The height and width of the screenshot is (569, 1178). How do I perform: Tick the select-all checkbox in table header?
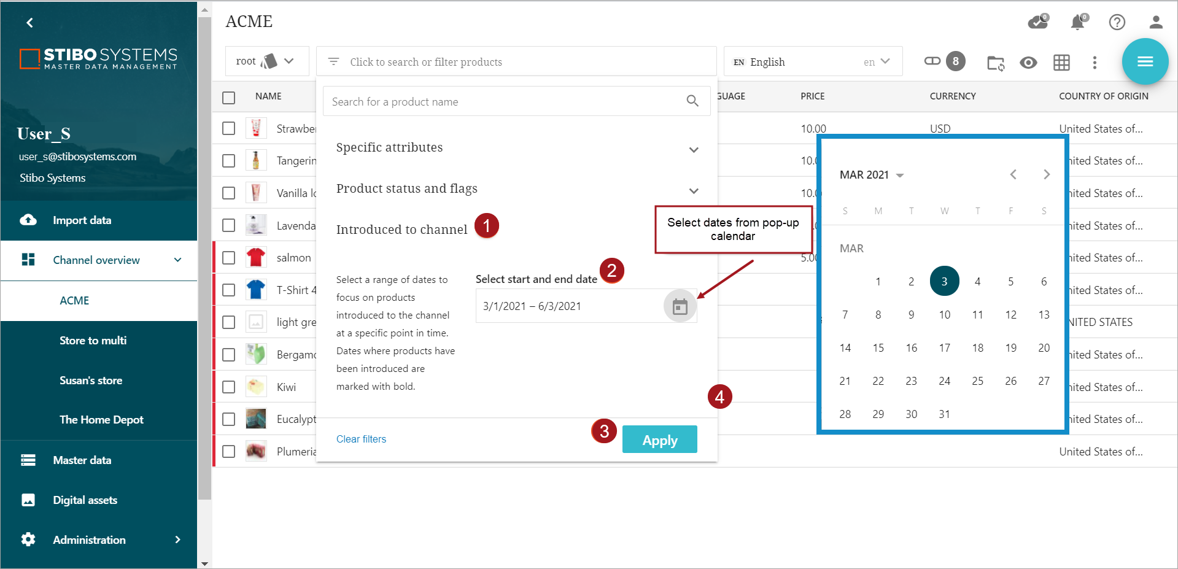pyautogui.click(x=229, y=98)
